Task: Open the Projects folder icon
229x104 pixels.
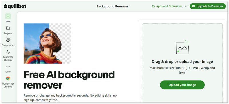Action: [8, 28]
